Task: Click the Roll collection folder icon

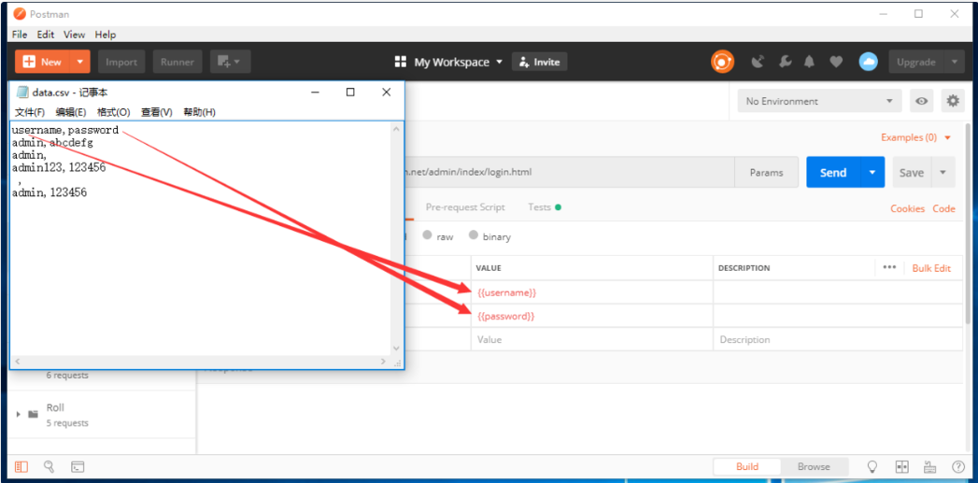Action: click(33, 415)
